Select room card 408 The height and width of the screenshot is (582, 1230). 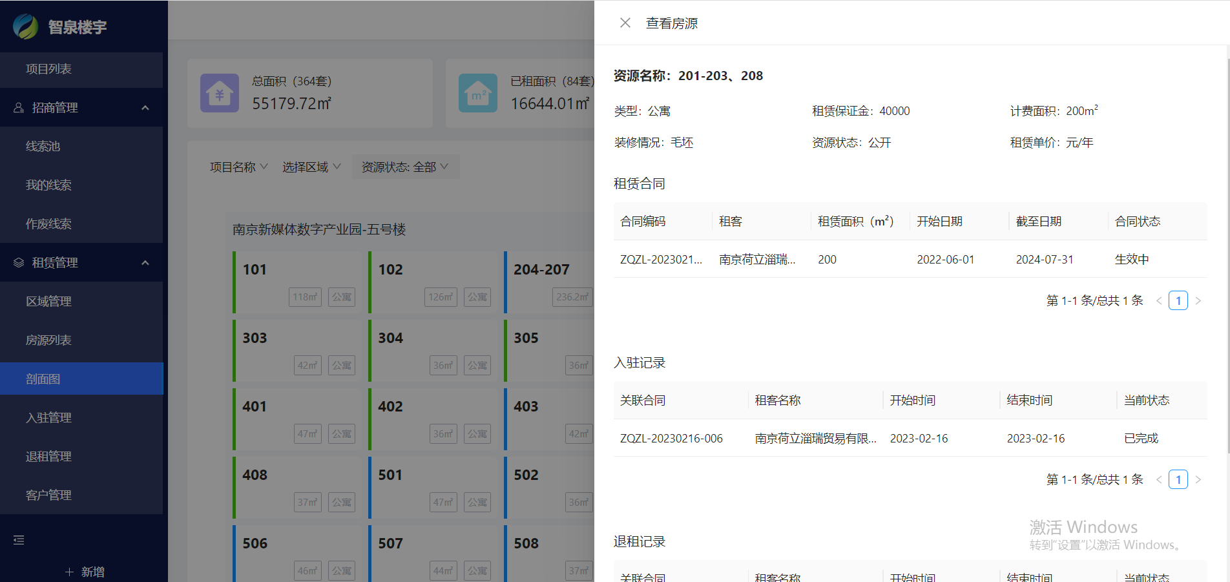pos(298,488)
